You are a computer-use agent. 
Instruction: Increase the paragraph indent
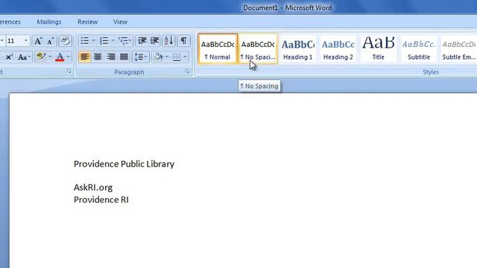[x=154, y=41]
